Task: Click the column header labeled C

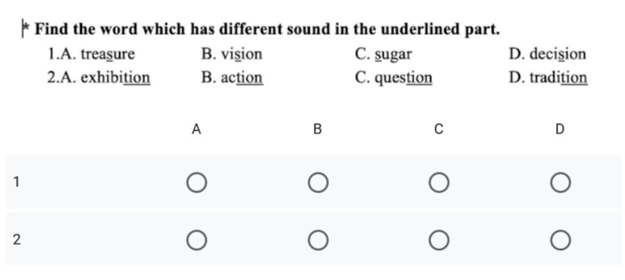Action: click(x=439, y=129)
